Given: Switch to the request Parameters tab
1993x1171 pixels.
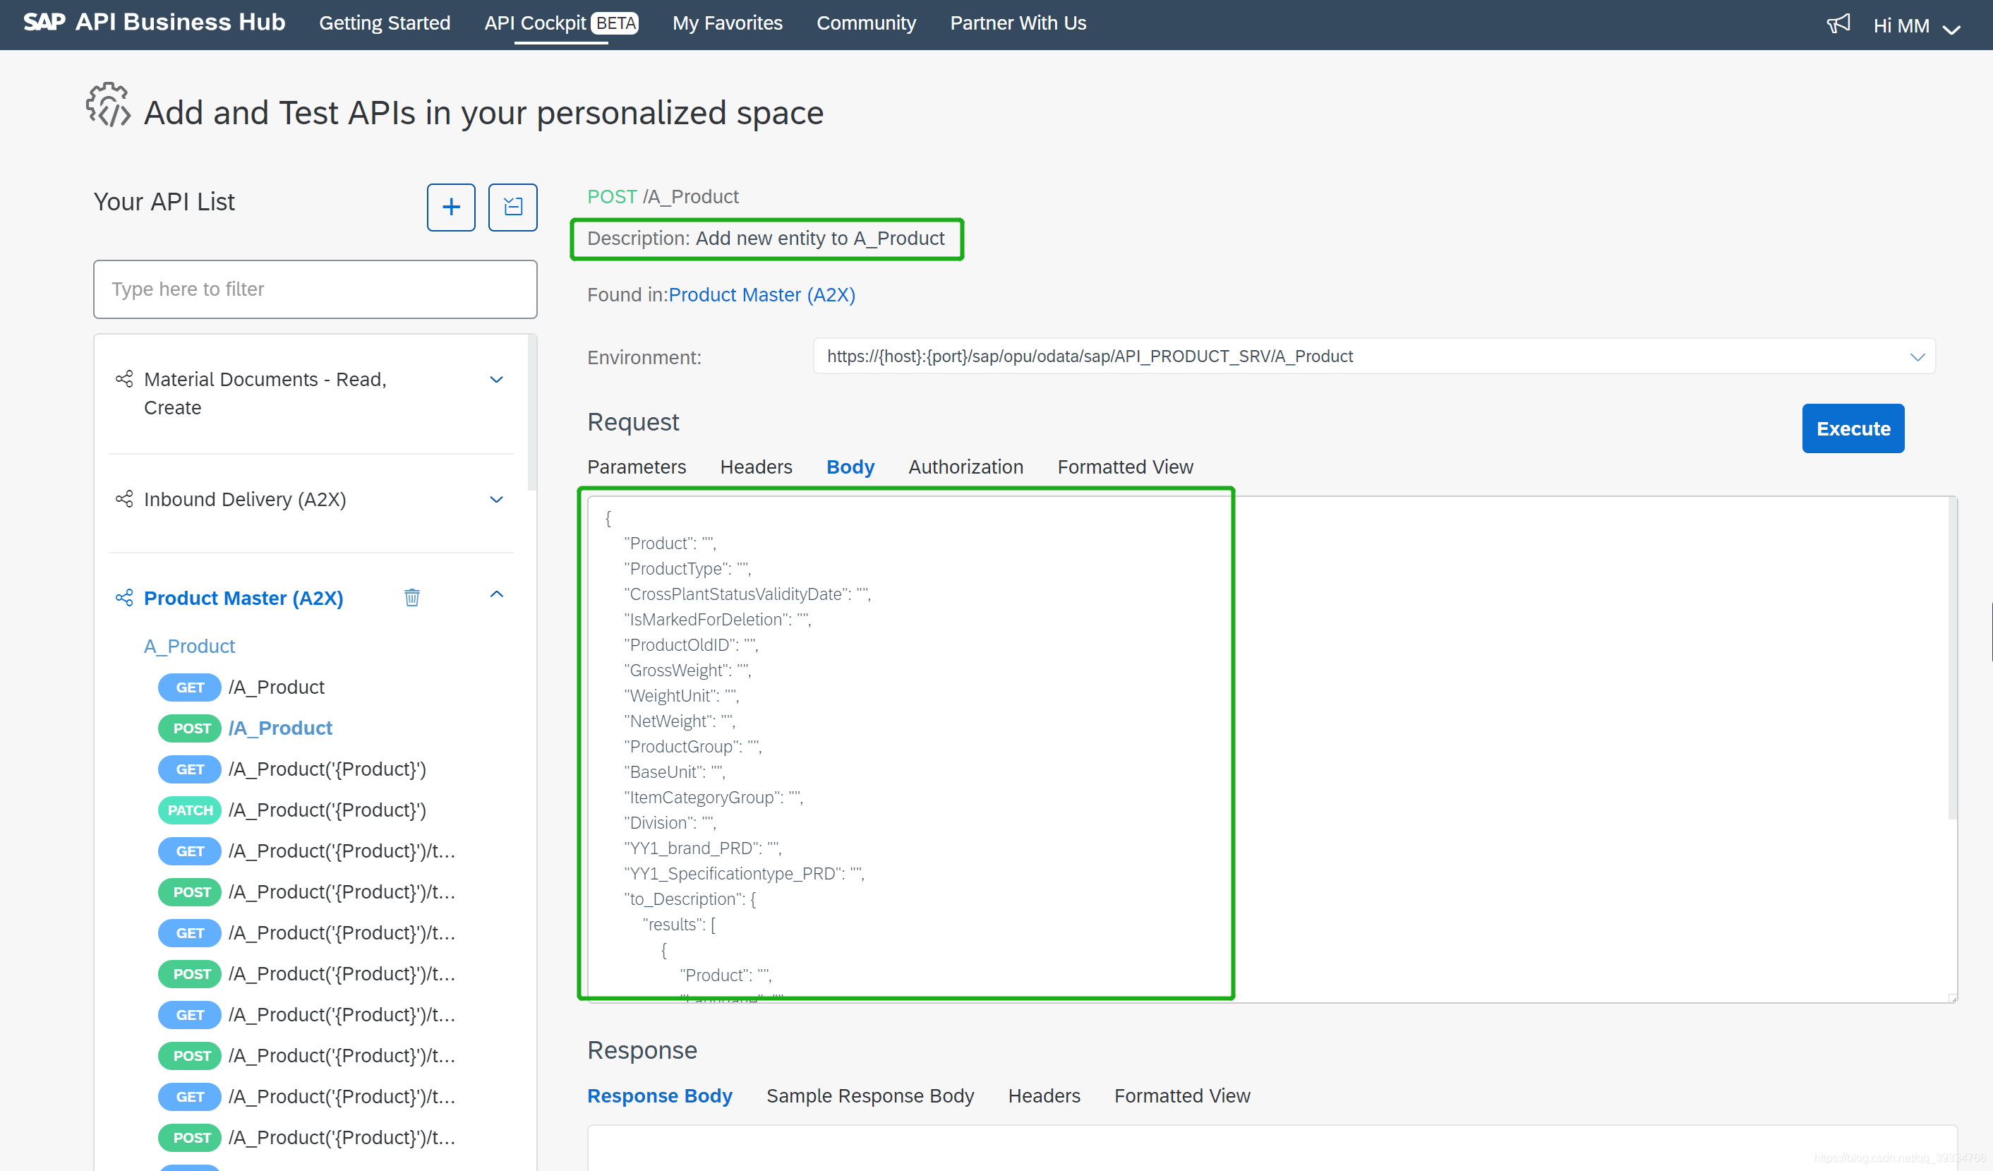Looking at the screenshot, I should [x=636, y=467].
